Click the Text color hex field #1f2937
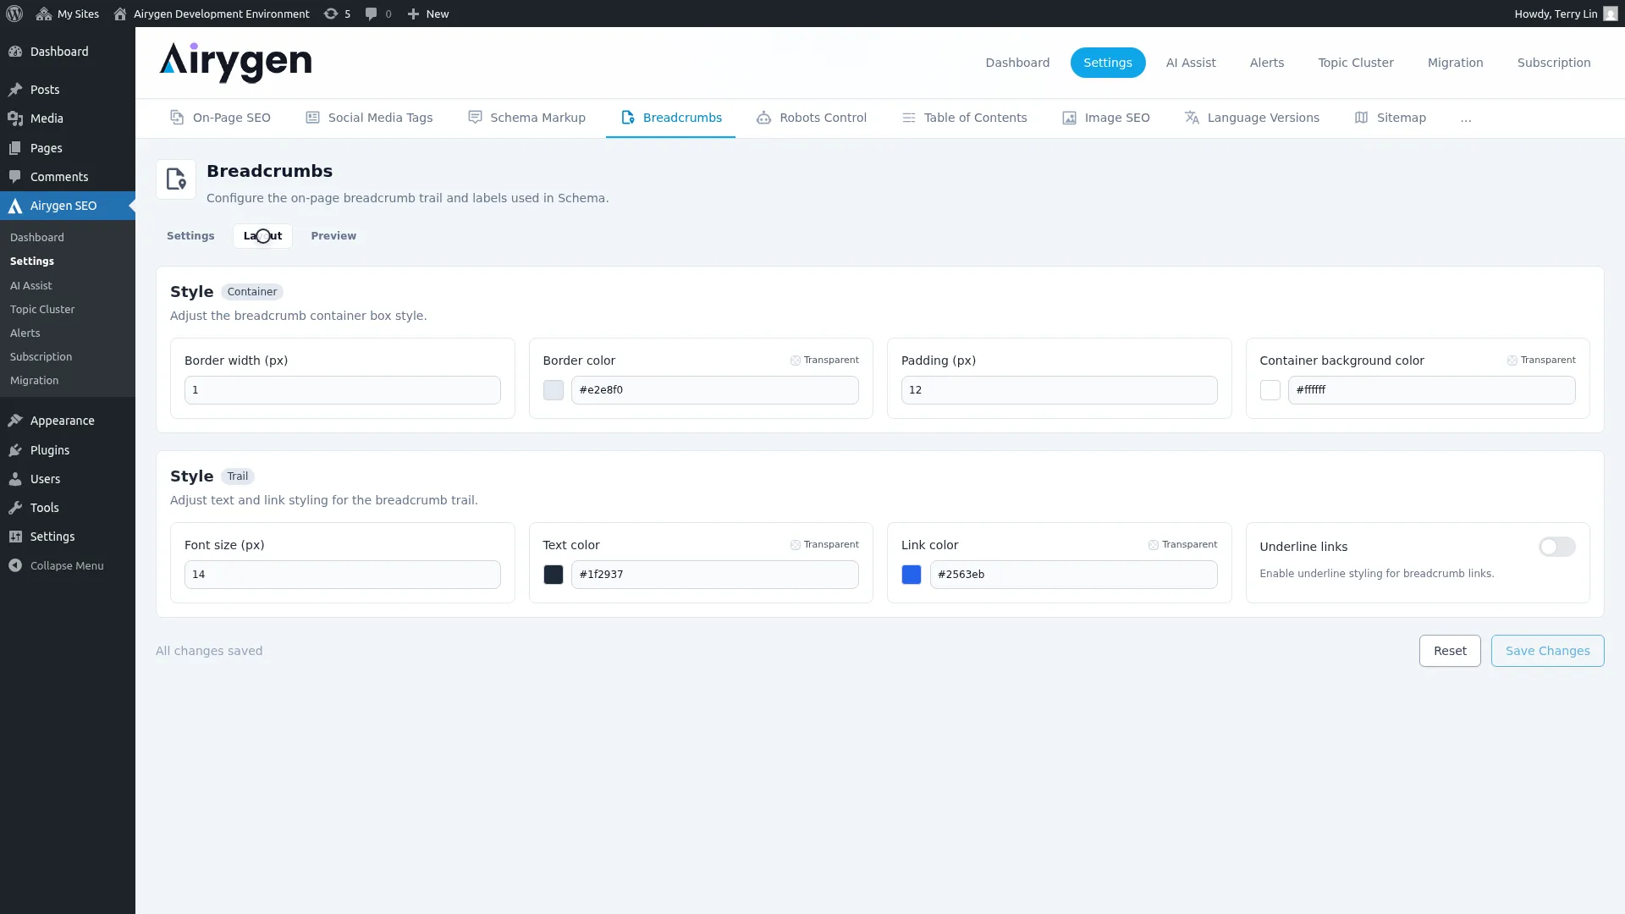This screenshot has height=914, width=1625. click(714, 575)
